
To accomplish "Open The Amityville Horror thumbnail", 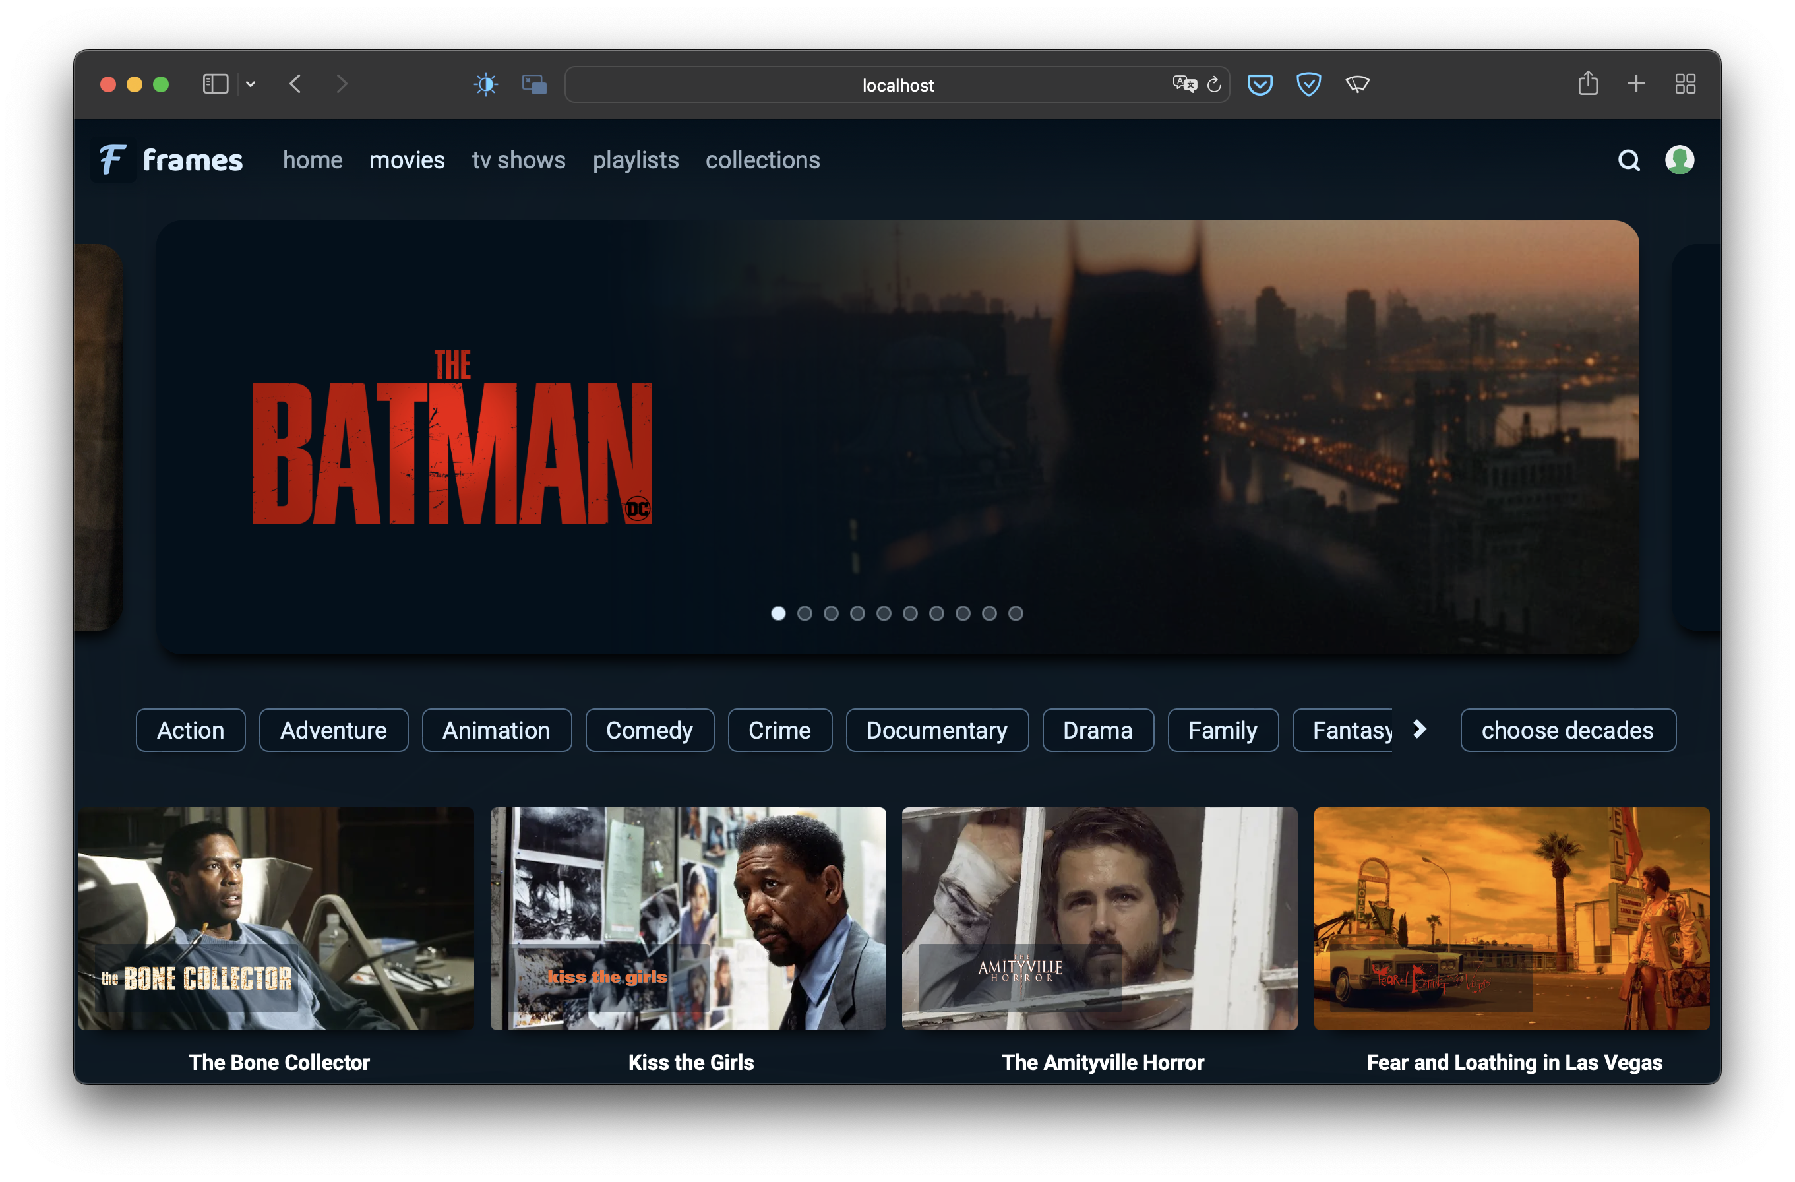I will 1099,918.
